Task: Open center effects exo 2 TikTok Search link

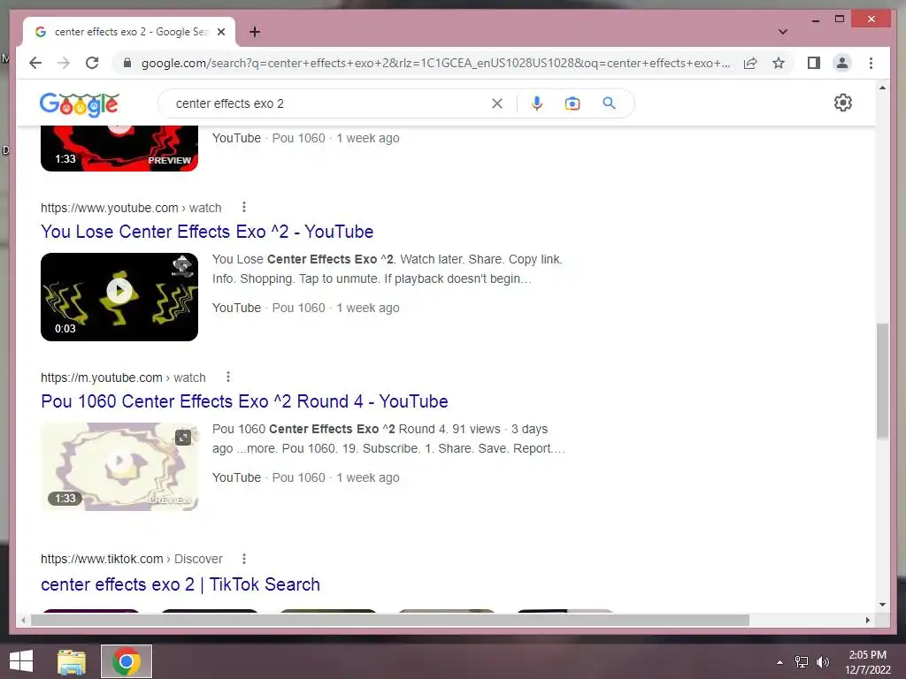Action: (x=180, y=584)
